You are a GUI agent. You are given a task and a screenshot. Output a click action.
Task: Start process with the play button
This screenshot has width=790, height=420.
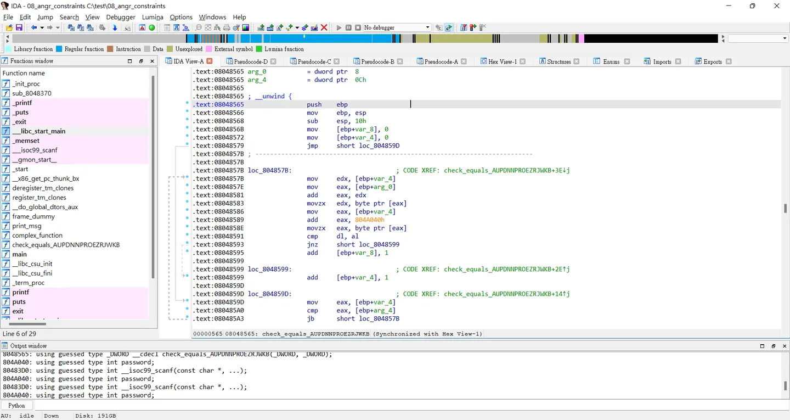point(338,27)
